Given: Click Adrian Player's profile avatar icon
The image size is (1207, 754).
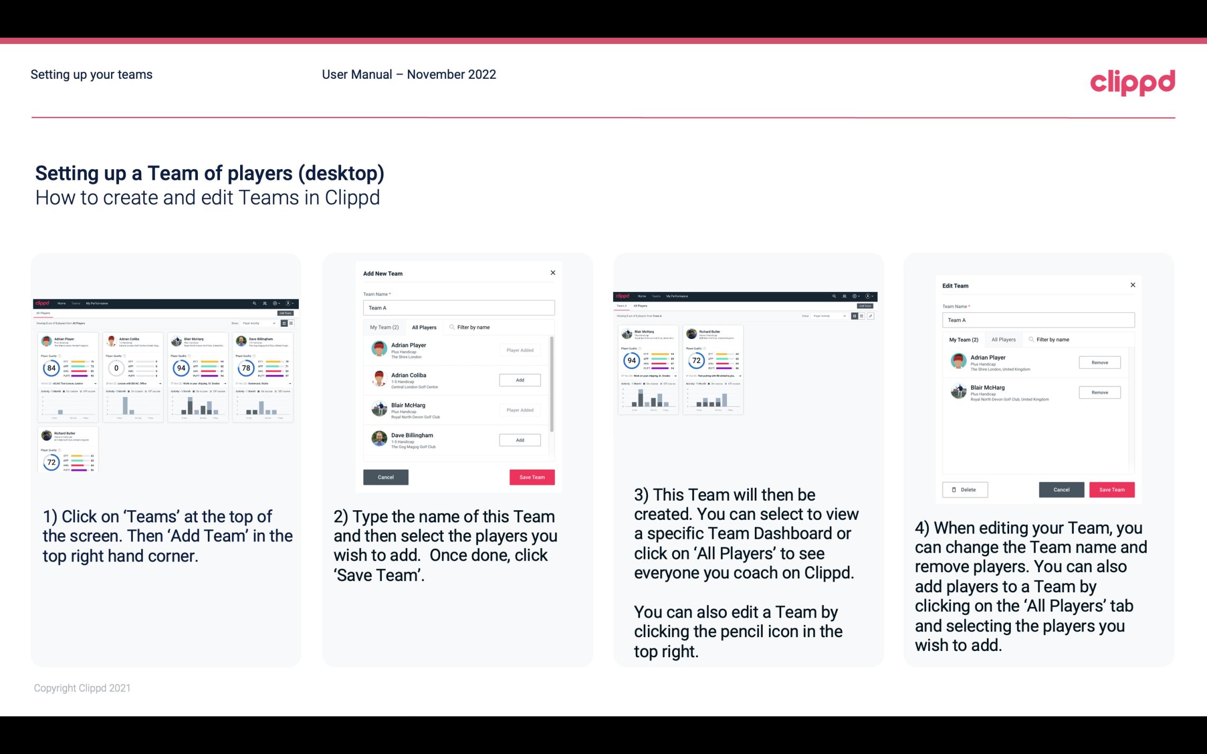Looking at the screenshot, I should tap(379, 349).
